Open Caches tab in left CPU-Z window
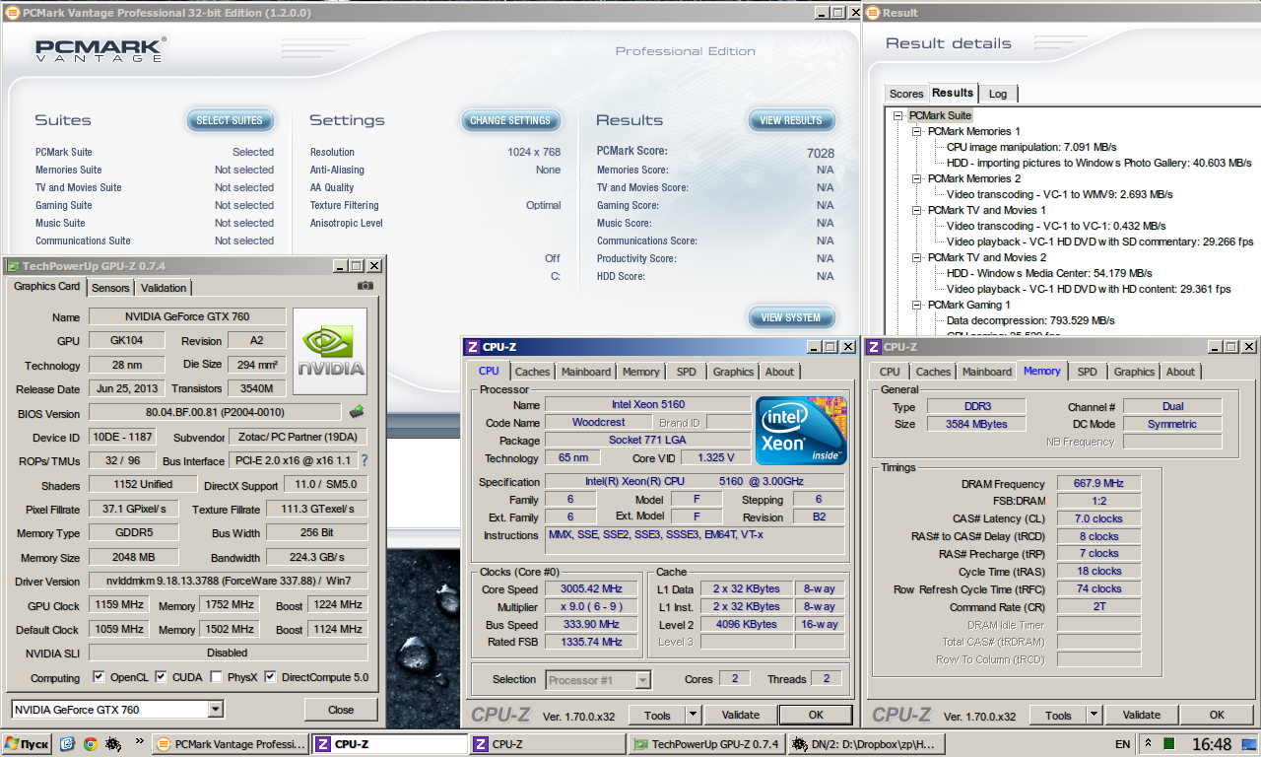The image size is (1261, 757). [x=533, y=372]
